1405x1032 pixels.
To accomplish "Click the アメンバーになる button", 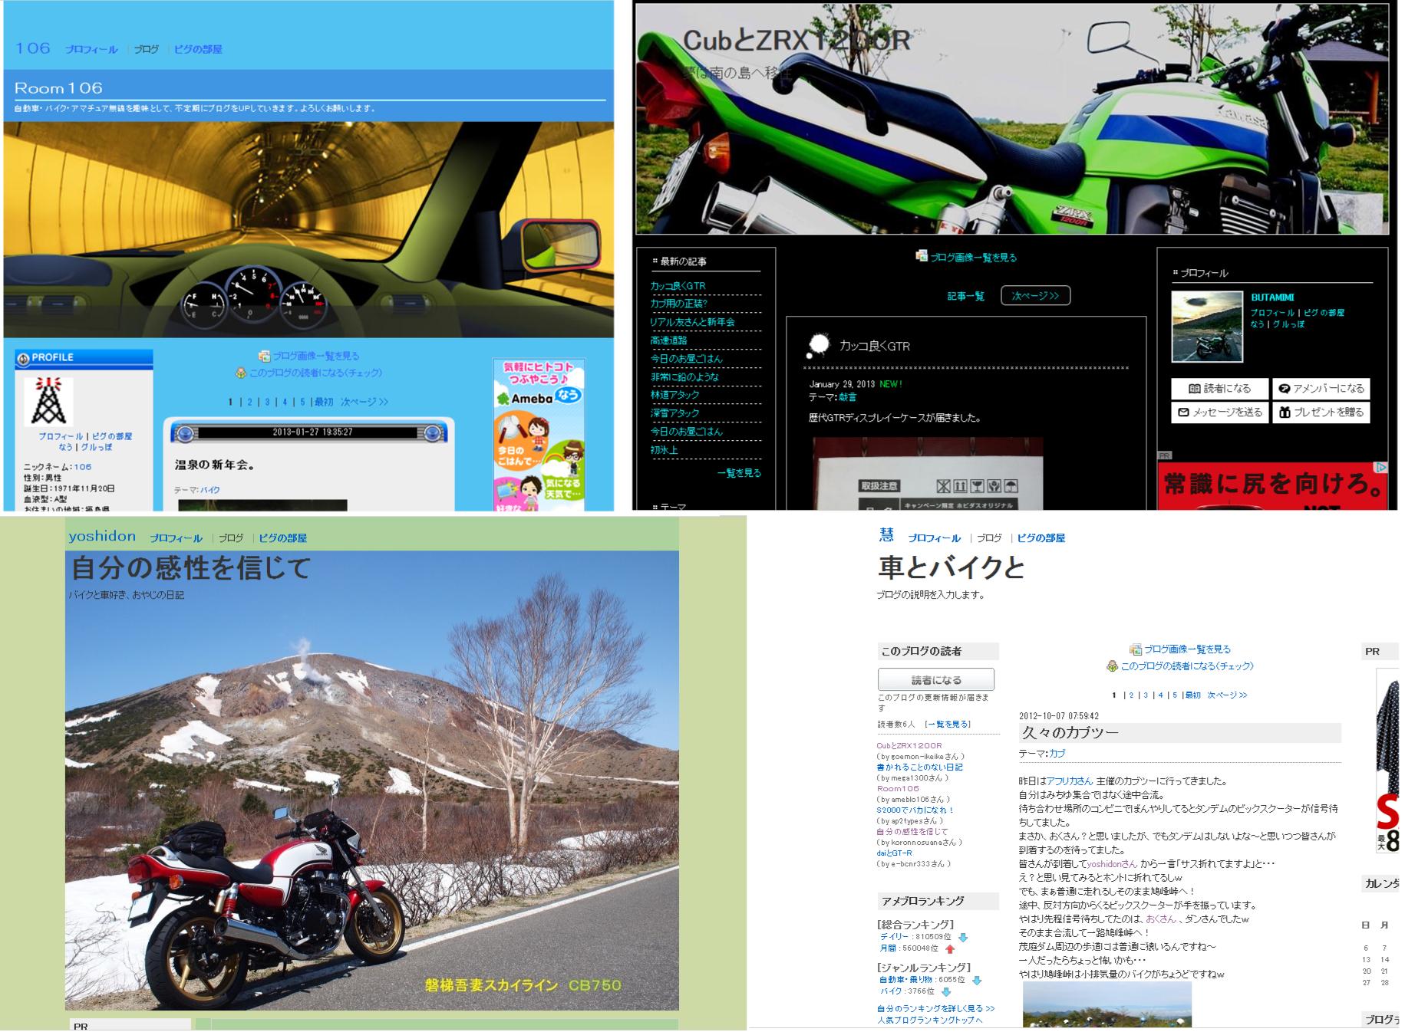I will pos(1321,389).
